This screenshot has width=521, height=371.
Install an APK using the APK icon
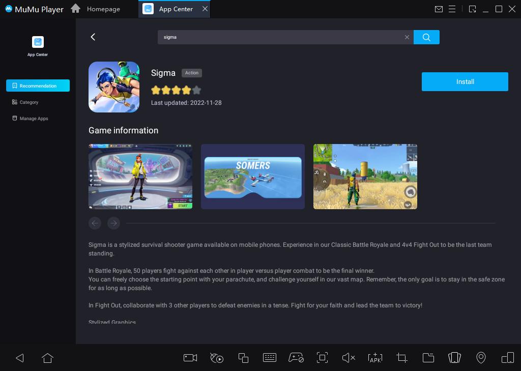point(375,358)
